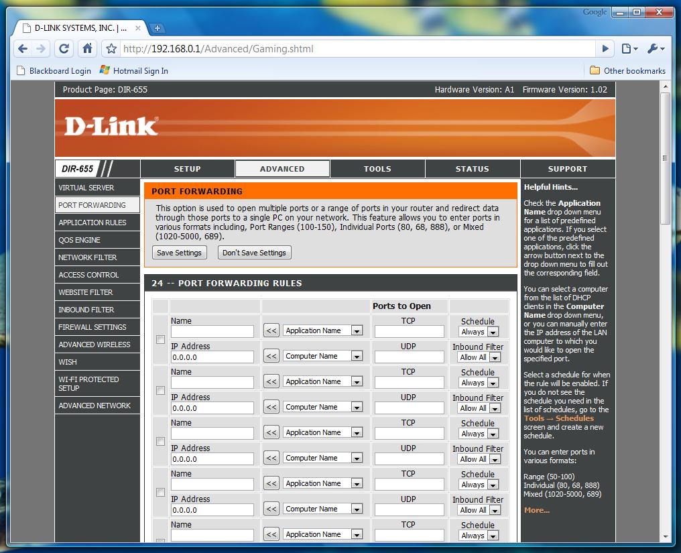Copy application name arrow in third rule
The image size is (681, 553).
271,432
